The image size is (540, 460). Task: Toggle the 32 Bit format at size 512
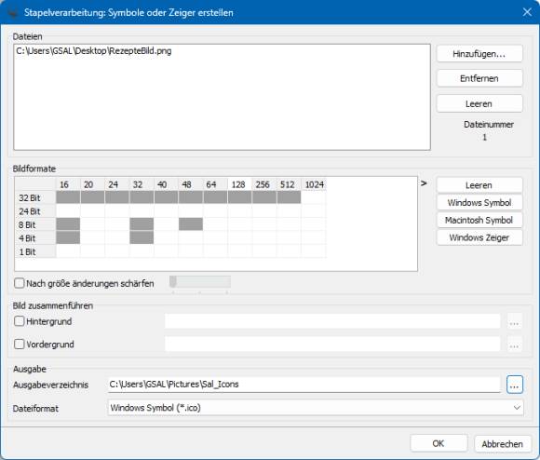click(x=289, y=197)
